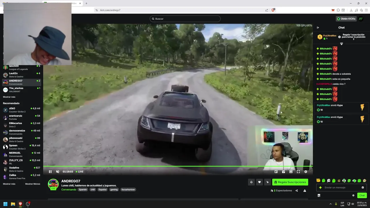This screenshot has height=208, width=370.
Task: Open ZULLYY_CS IRL channel
Action: click(22, 162)
